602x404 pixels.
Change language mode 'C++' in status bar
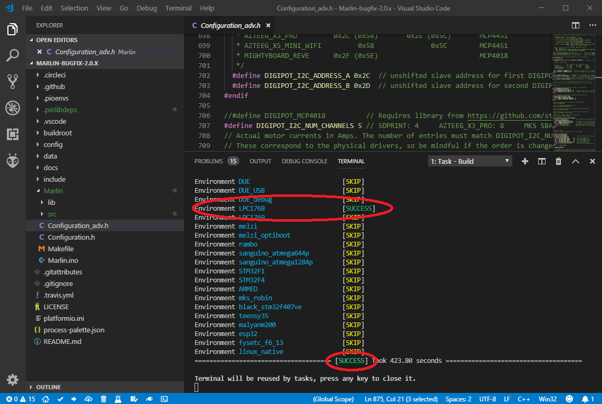tap(523, 399)
